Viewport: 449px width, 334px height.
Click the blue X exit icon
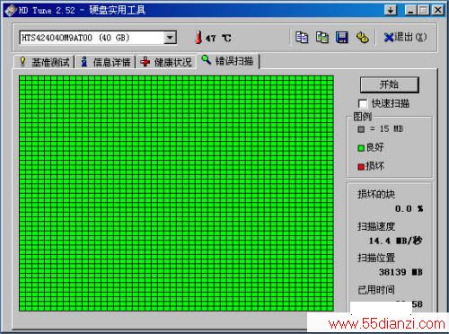389,38
